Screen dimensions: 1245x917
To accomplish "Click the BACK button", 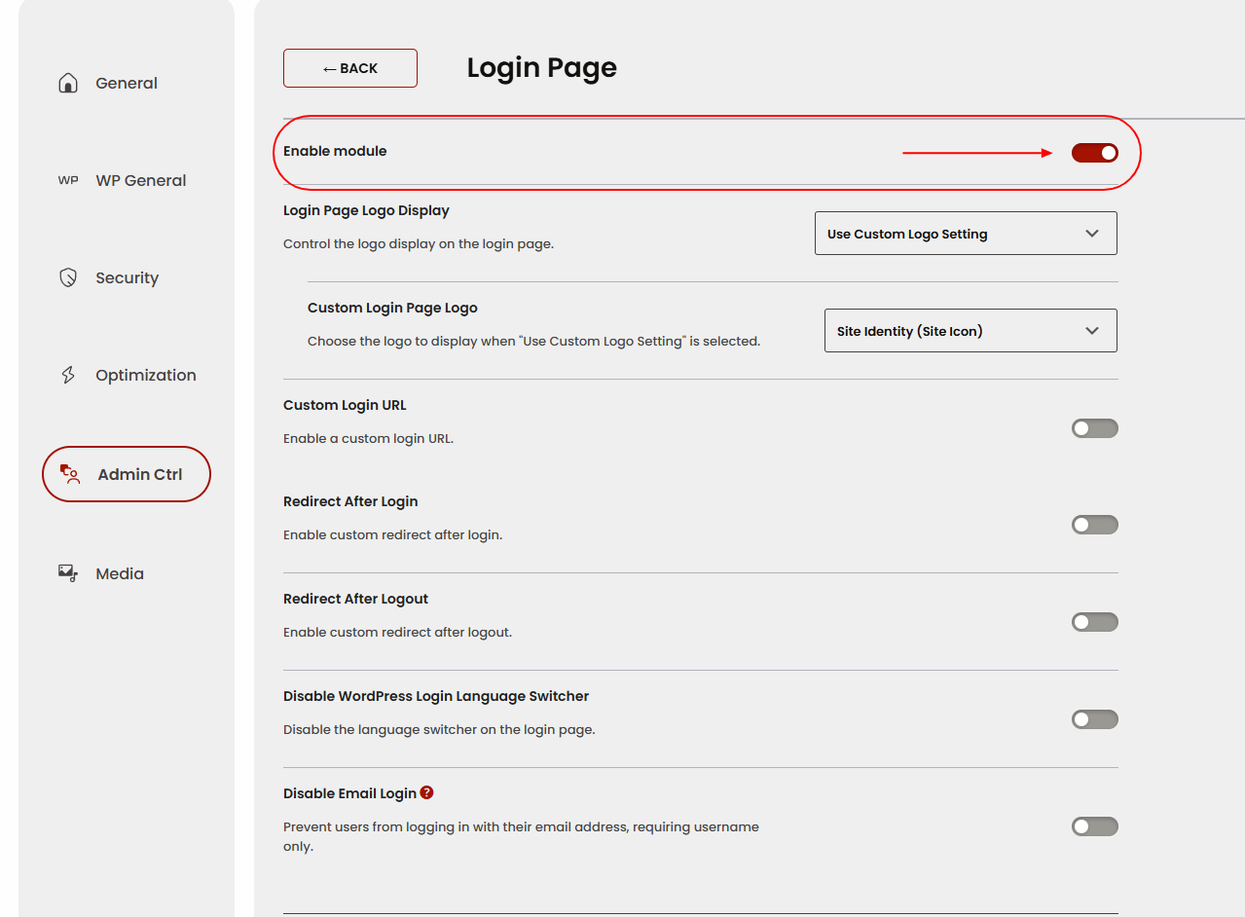I will (349, 67).
